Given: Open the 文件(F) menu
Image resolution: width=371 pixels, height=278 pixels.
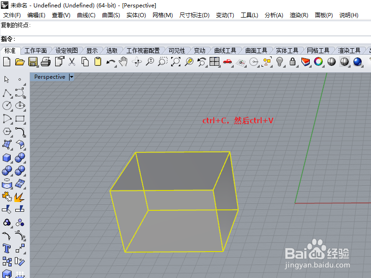Looking at the screenshot, I should click(x=12, y=15).
